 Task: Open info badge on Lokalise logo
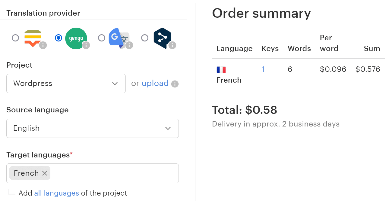43,45
